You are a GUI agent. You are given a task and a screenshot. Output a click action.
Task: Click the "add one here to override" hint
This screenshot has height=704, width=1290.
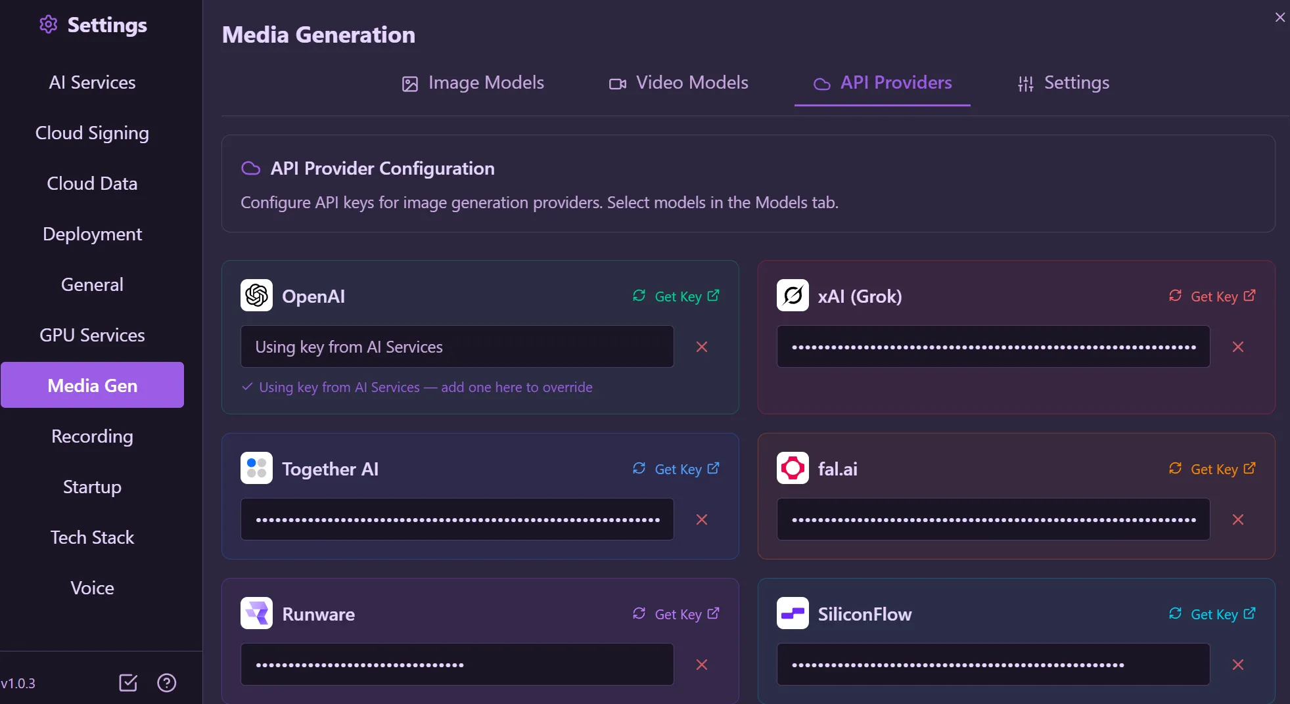pyautogui.click(x=517, y=387)
